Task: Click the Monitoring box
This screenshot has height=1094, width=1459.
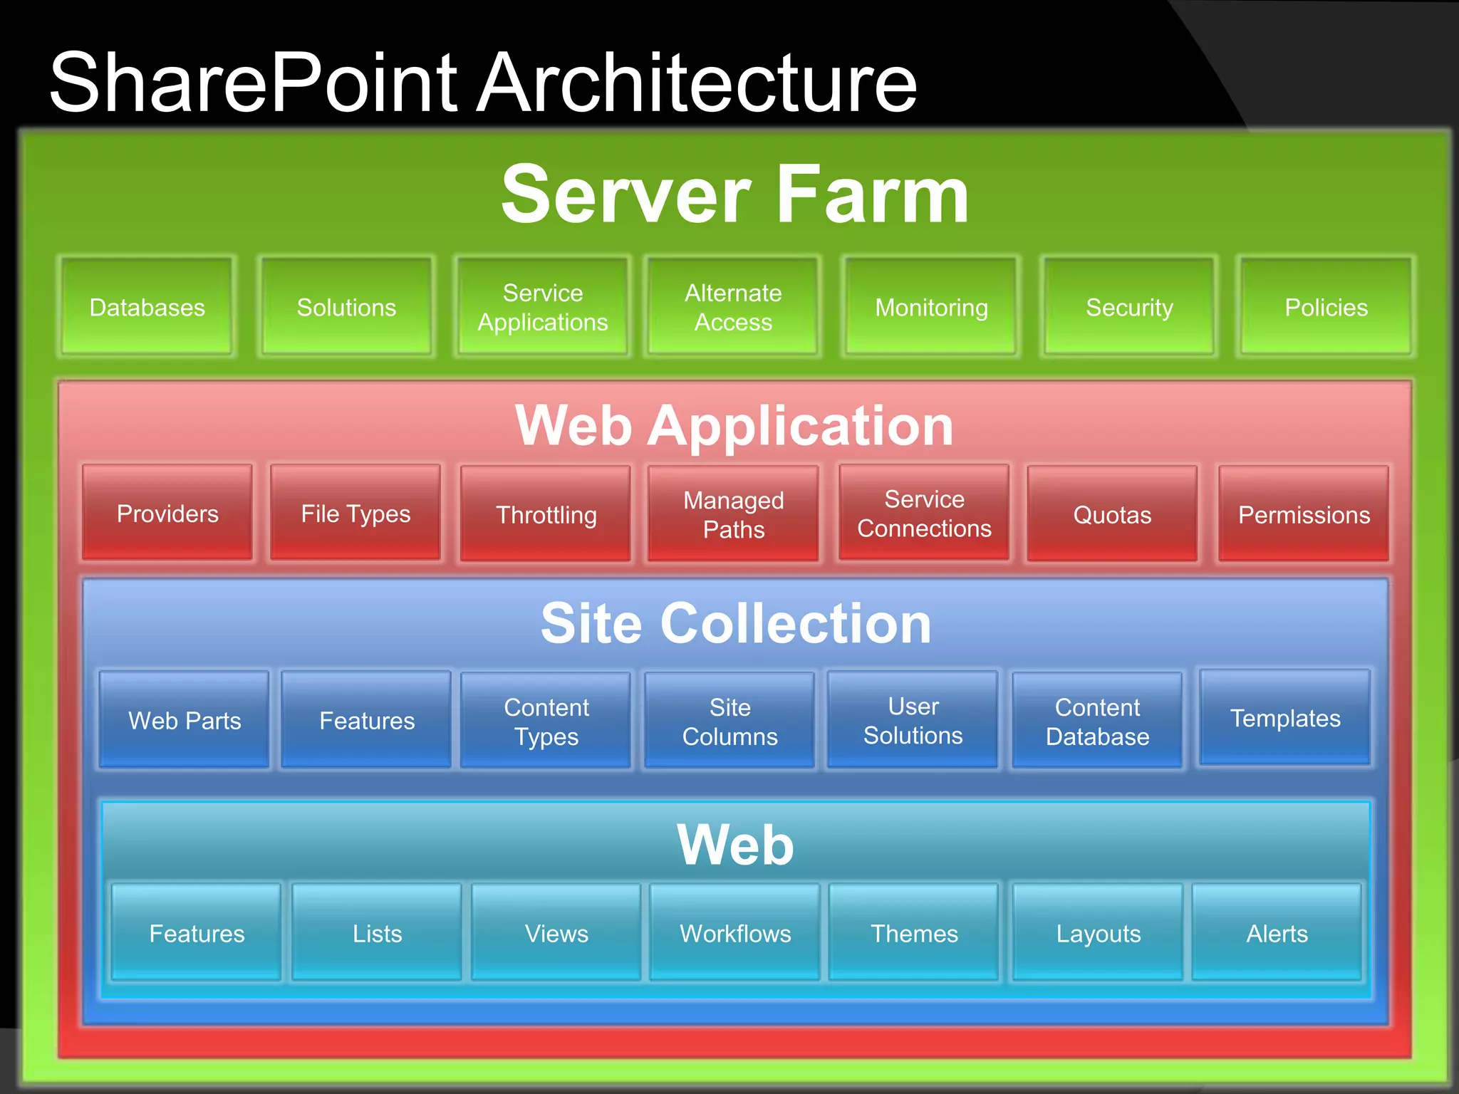Action: [931, 307]
